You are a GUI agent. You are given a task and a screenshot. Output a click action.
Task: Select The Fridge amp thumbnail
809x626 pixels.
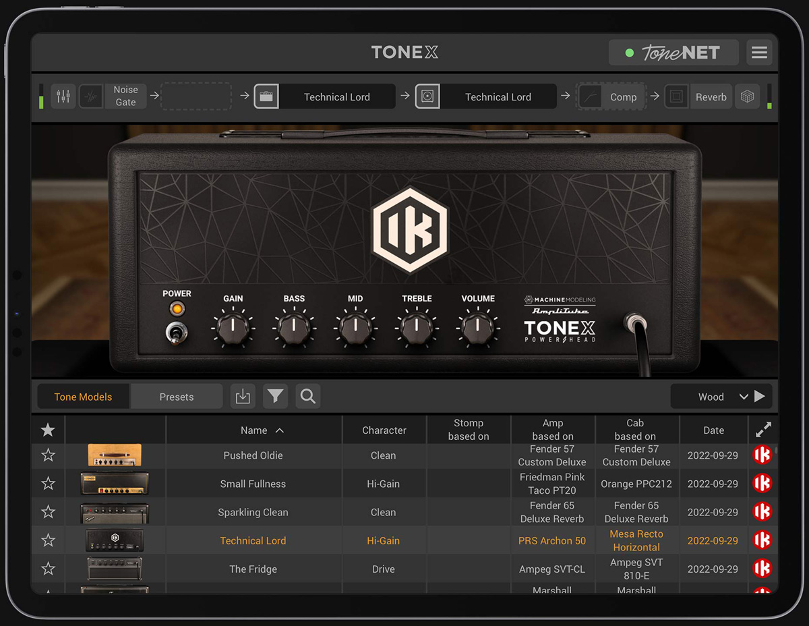pos(115,569)
